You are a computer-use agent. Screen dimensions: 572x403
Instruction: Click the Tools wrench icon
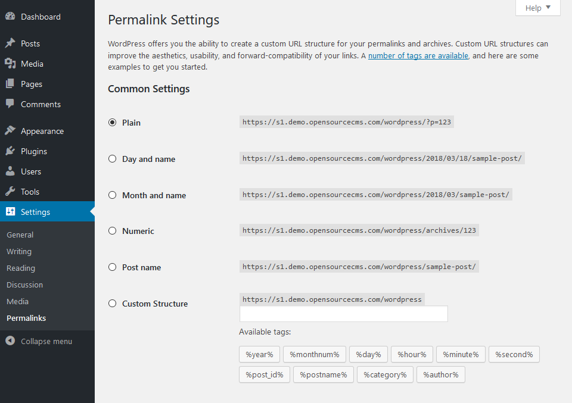point(10,191)
